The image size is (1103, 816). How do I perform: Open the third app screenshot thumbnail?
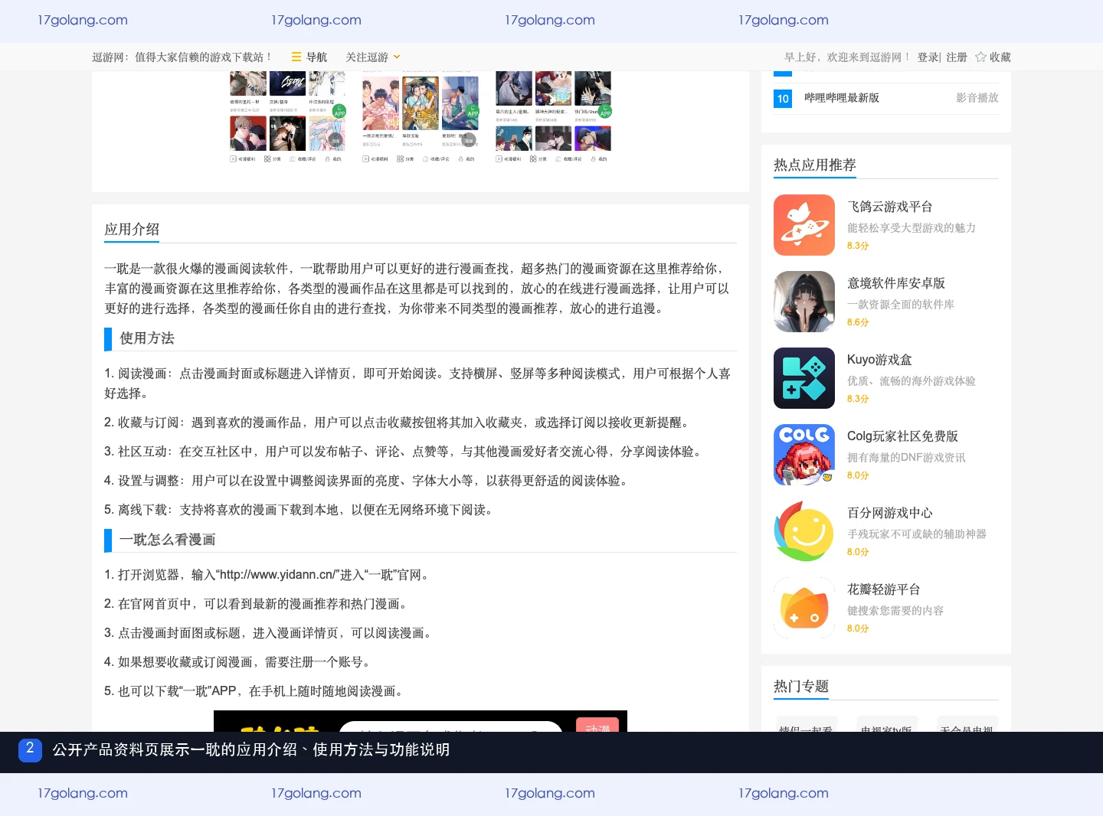click(x=553, y=117)
